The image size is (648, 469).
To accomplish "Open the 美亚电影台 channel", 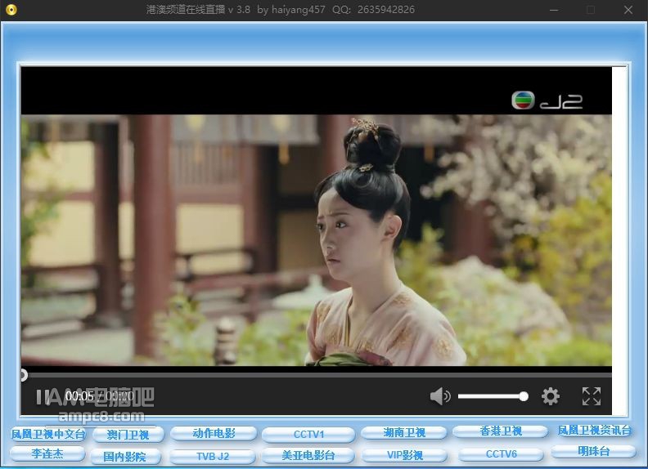I will (x=308, y=455).
